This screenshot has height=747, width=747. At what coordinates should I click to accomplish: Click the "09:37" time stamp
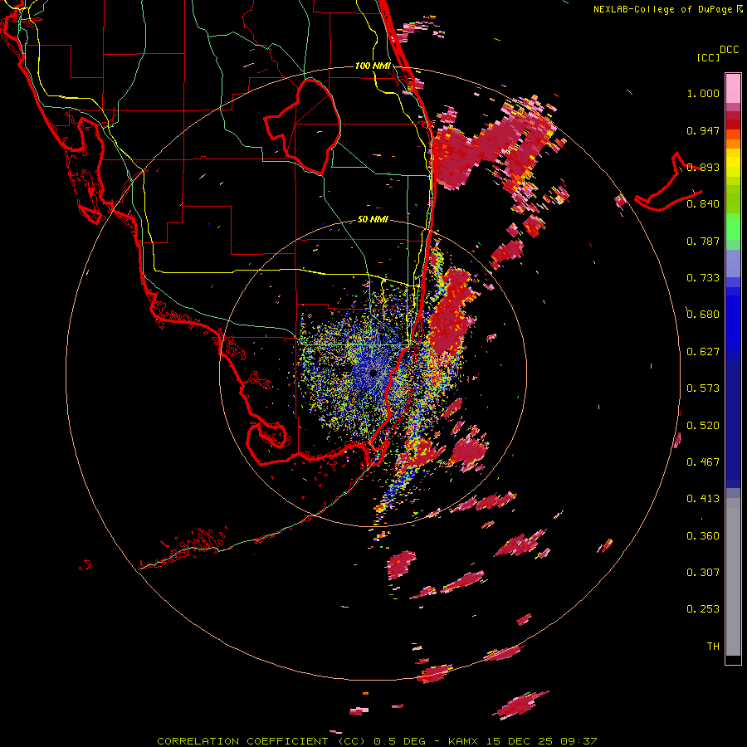579,741
